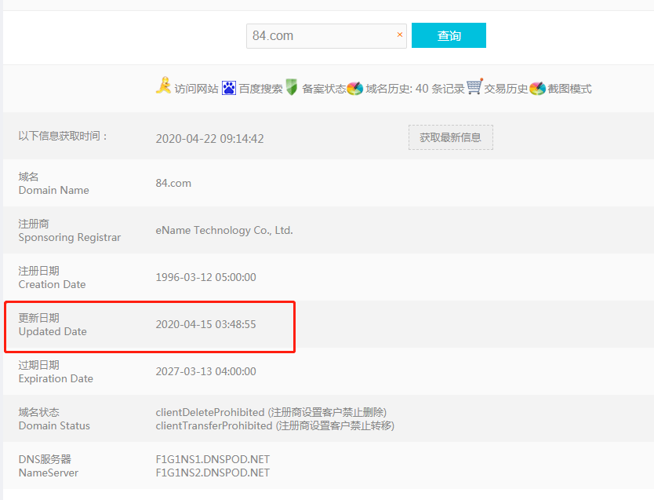Click the green shield icon for 备案状态
This screenshot has width=654, height=500.
click(x=292, y=87)
